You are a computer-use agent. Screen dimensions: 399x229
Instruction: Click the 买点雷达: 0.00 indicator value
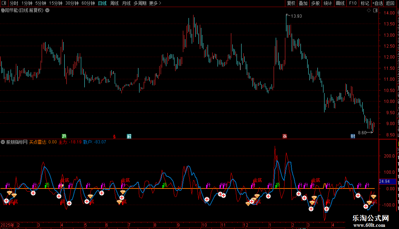click(x=43, y=142)
